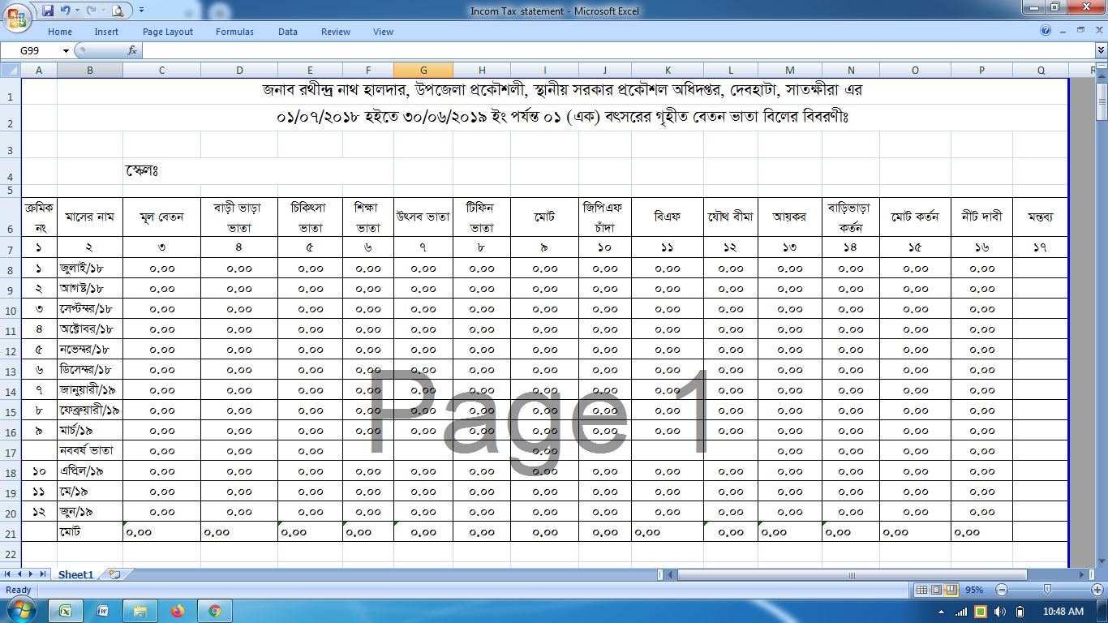Screen dimensions: 1108x623
Task: Open the Excel Help question mark icon
Action: point(1046,31)
